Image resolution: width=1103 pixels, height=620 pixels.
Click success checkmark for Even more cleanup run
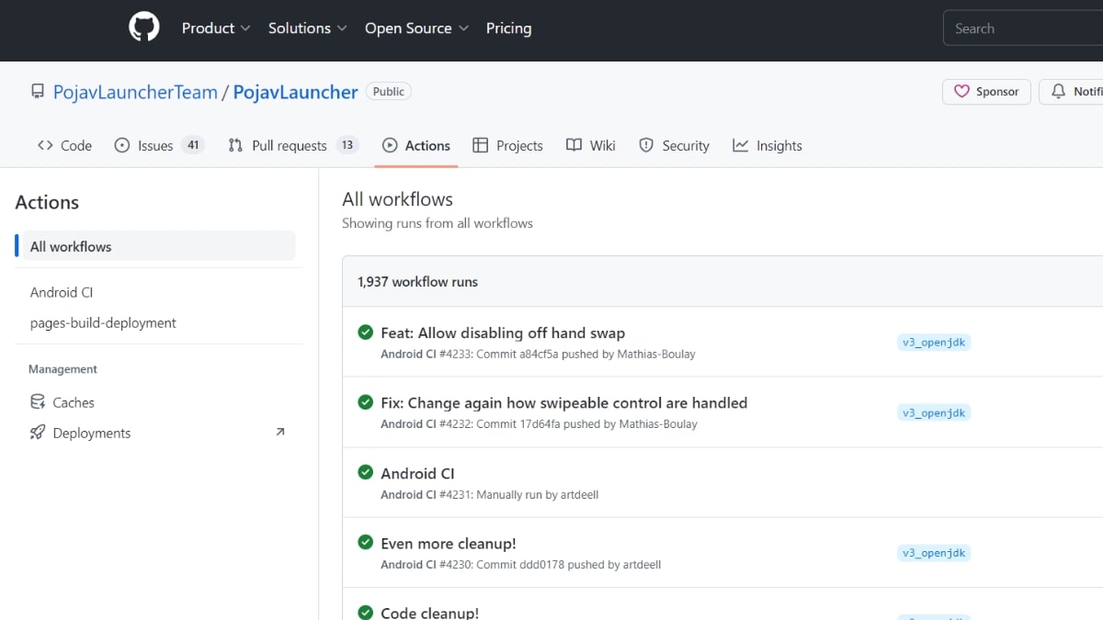point(365,543)
